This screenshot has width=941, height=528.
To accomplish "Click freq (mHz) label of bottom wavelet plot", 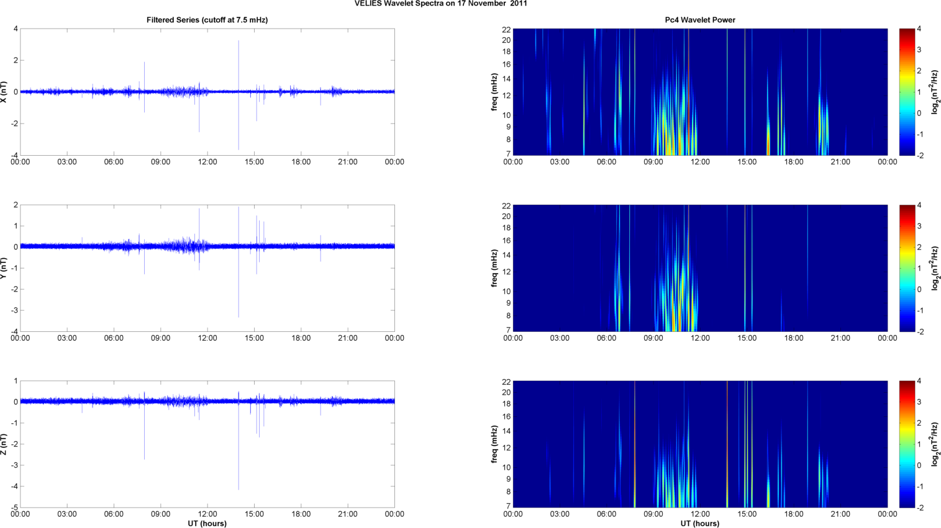I will [494, 444].
